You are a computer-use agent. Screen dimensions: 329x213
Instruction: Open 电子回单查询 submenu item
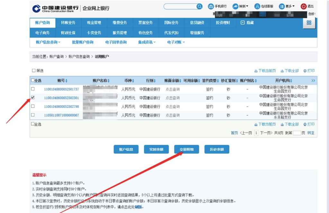click(x=116, y=42)
